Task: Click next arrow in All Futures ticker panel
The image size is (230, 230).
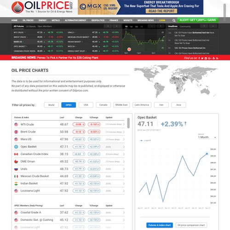Action: pyautogui.click(x=117, y=26)
